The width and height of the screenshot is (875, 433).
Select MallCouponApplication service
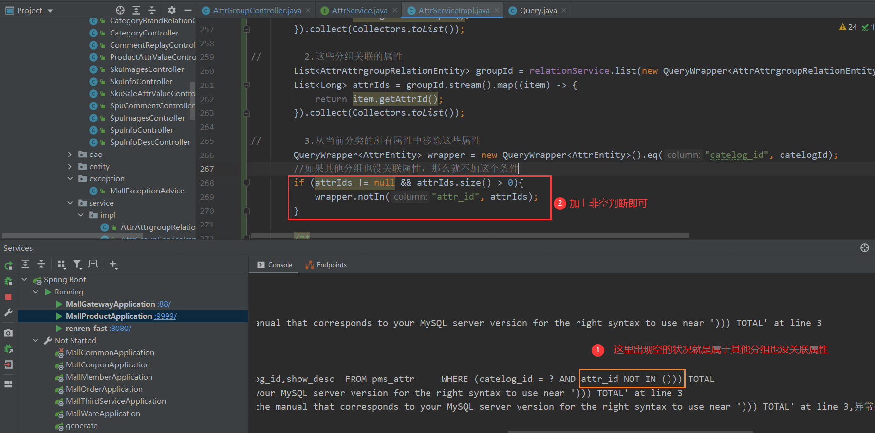click(x=108, y=364)
